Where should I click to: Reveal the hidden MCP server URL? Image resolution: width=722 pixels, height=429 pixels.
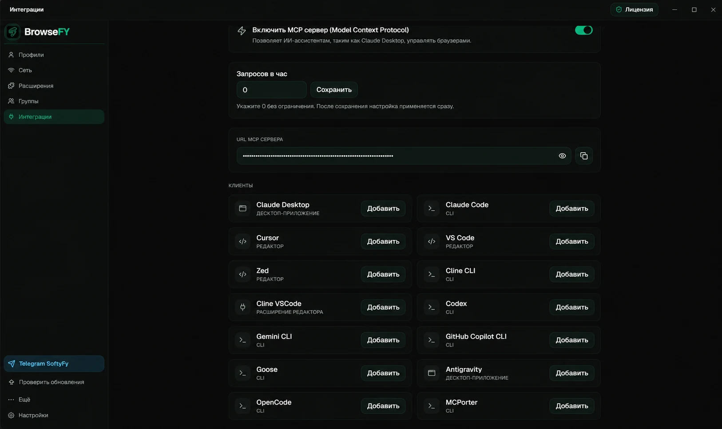562,156
